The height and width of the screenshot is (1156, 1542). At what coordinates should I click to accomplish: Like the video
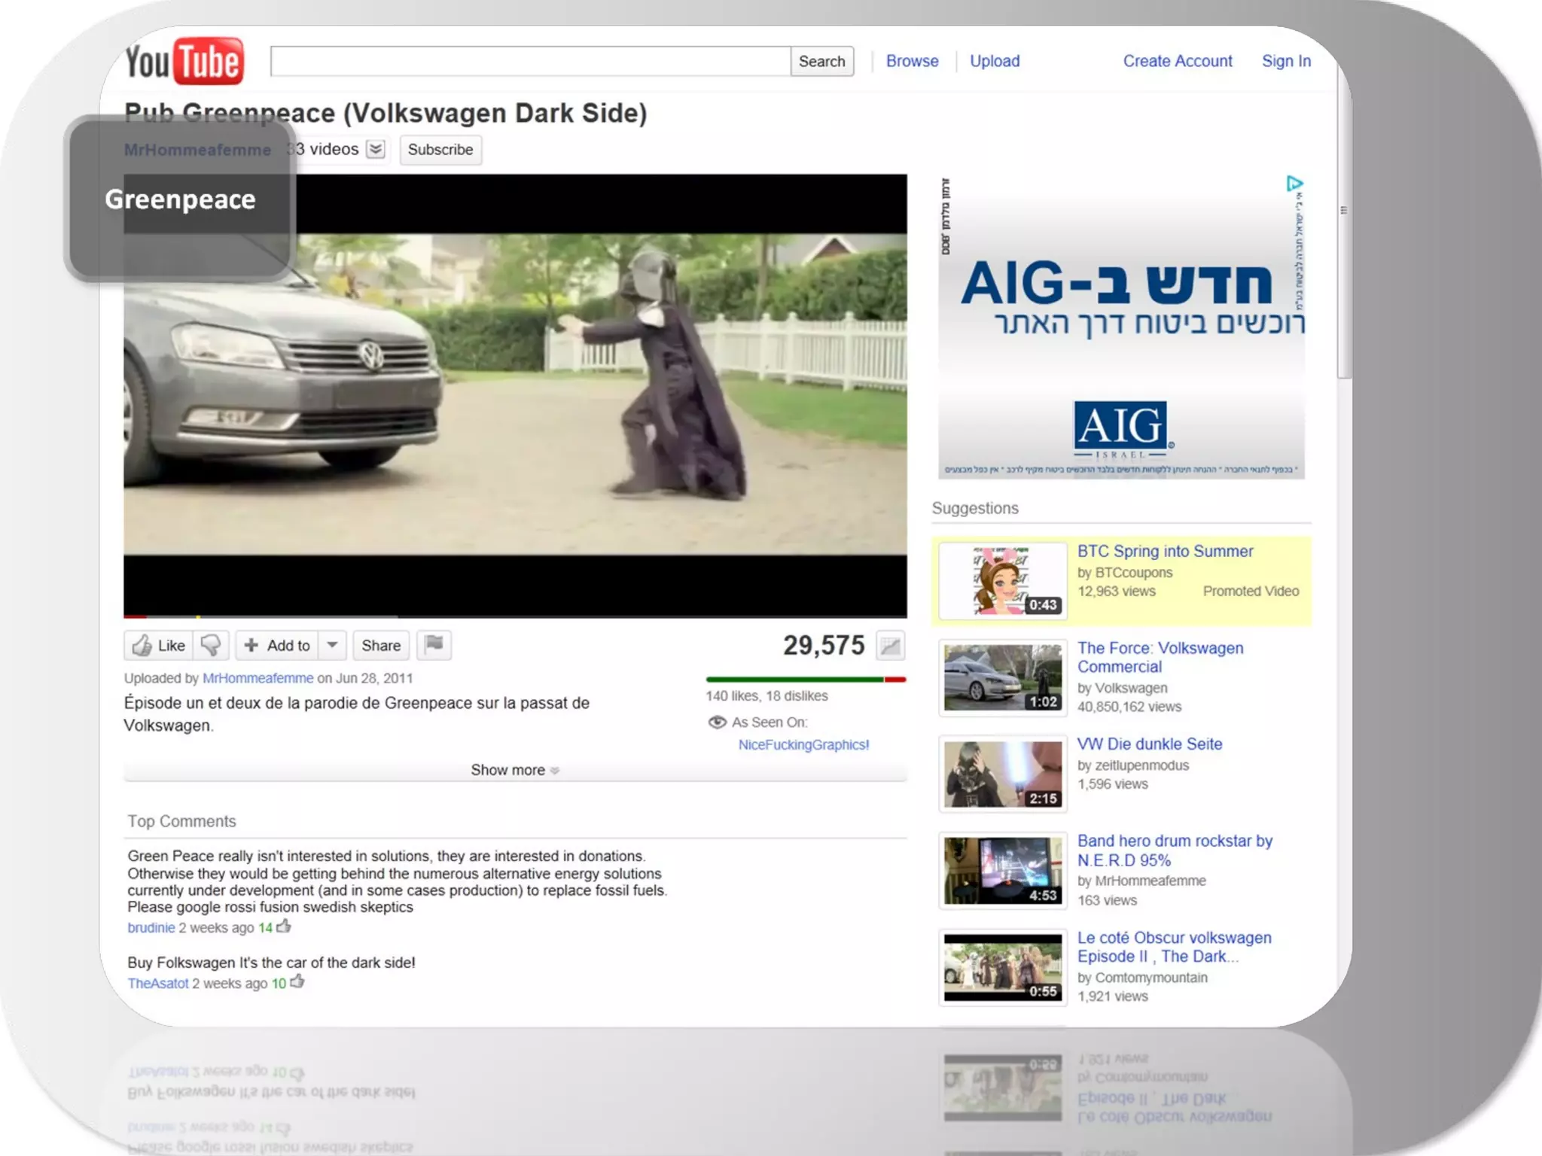159,645
